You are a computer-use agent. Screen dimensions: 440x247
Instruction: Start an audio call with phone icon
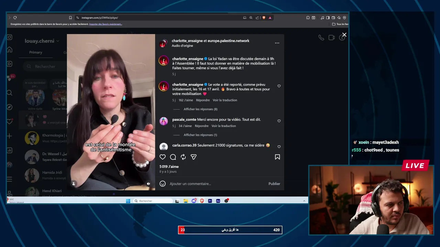pos(321,38)
